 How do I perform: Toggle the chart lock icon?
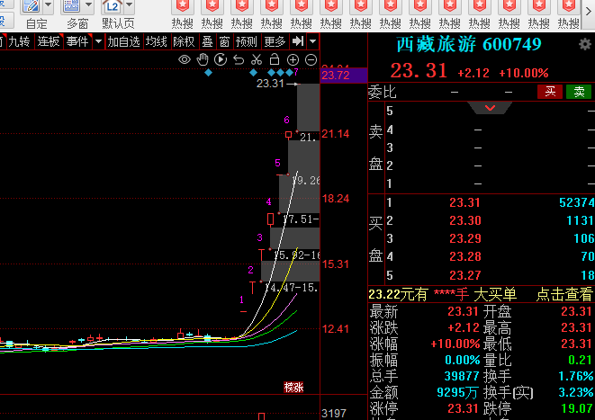point(275,59)
